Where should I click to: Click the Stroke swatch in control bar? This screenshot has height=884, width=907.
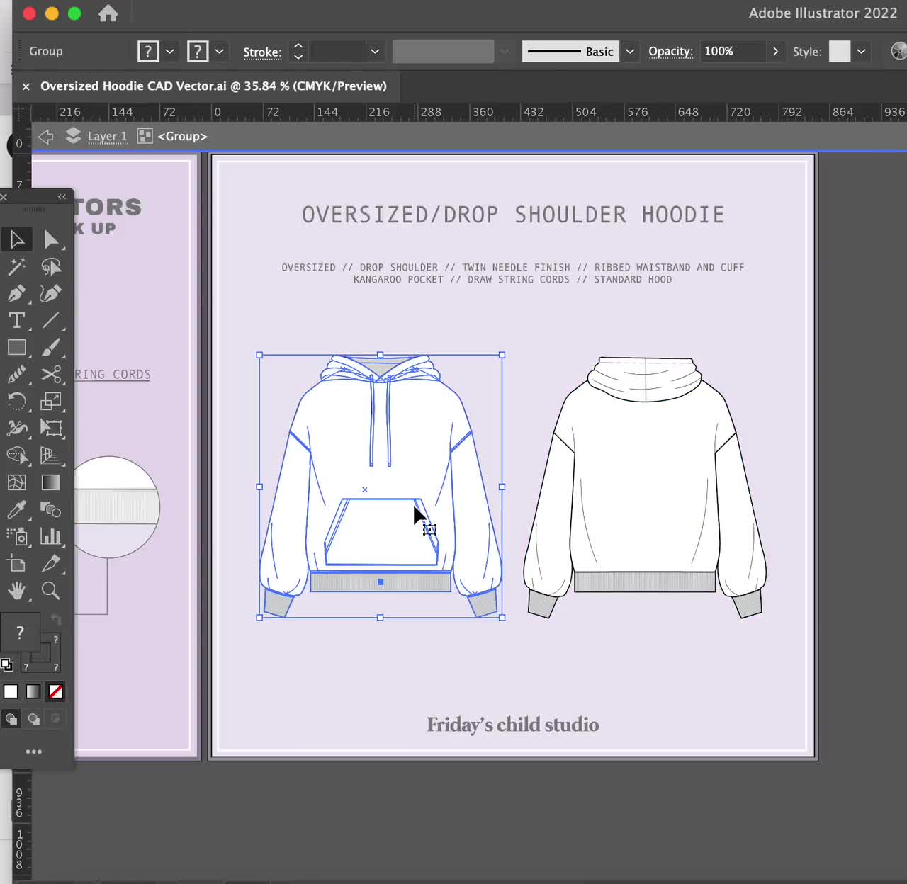click(x=198, y=51)
